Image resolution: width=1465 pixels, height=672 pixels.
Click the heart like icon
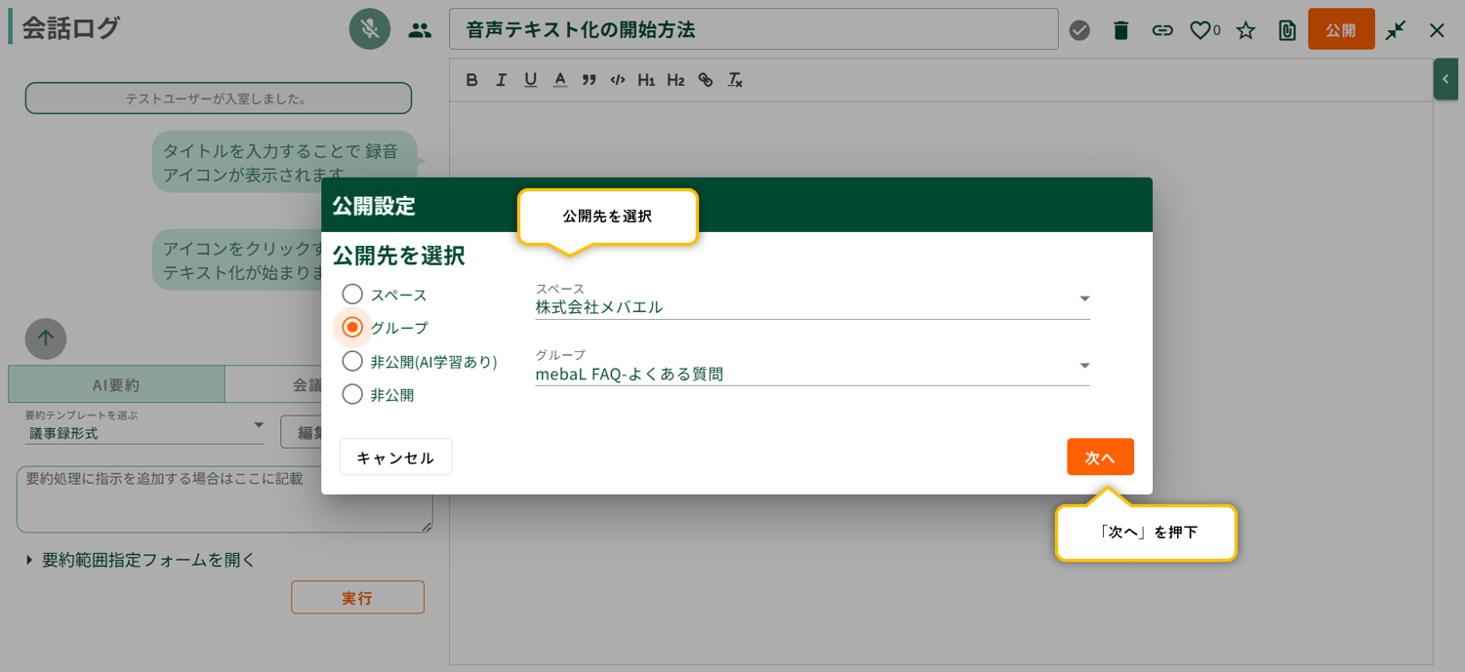[1200, 30]
